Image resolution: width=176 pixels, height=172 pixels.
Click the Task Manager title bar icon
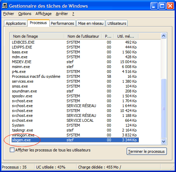(x=5, y=6)
